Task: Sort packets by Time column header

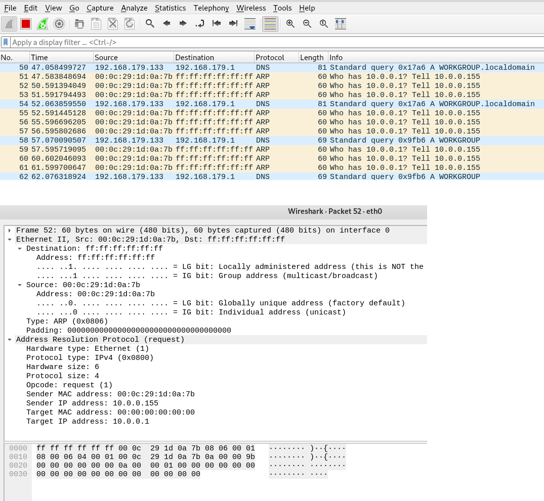Action: 39,58
